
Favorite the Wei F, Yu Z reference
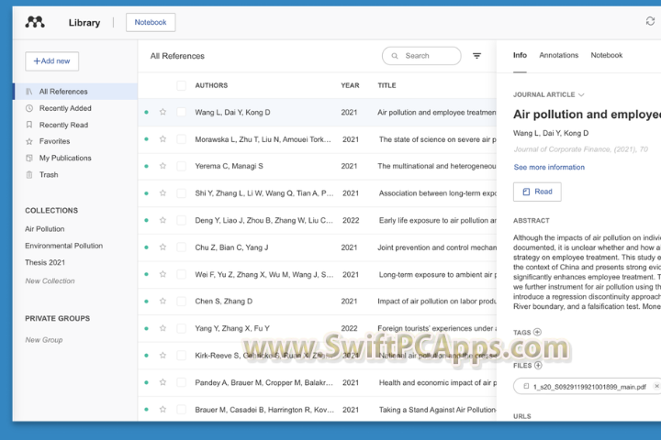[x=162, y=274]
